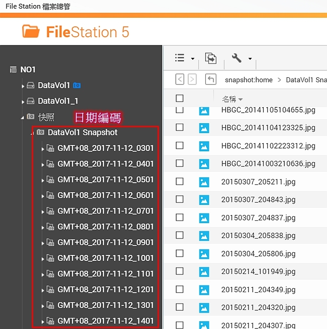Click the image icon of 20150214_101949.jpg

204,272
